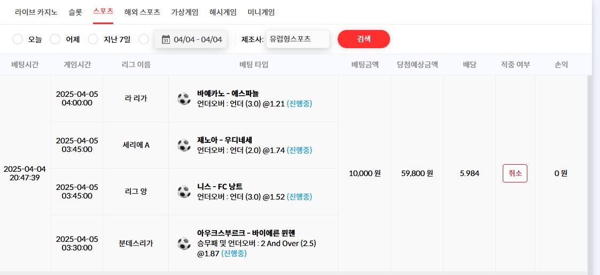Click the calendar icon in the date field

(x=166, y=39)
